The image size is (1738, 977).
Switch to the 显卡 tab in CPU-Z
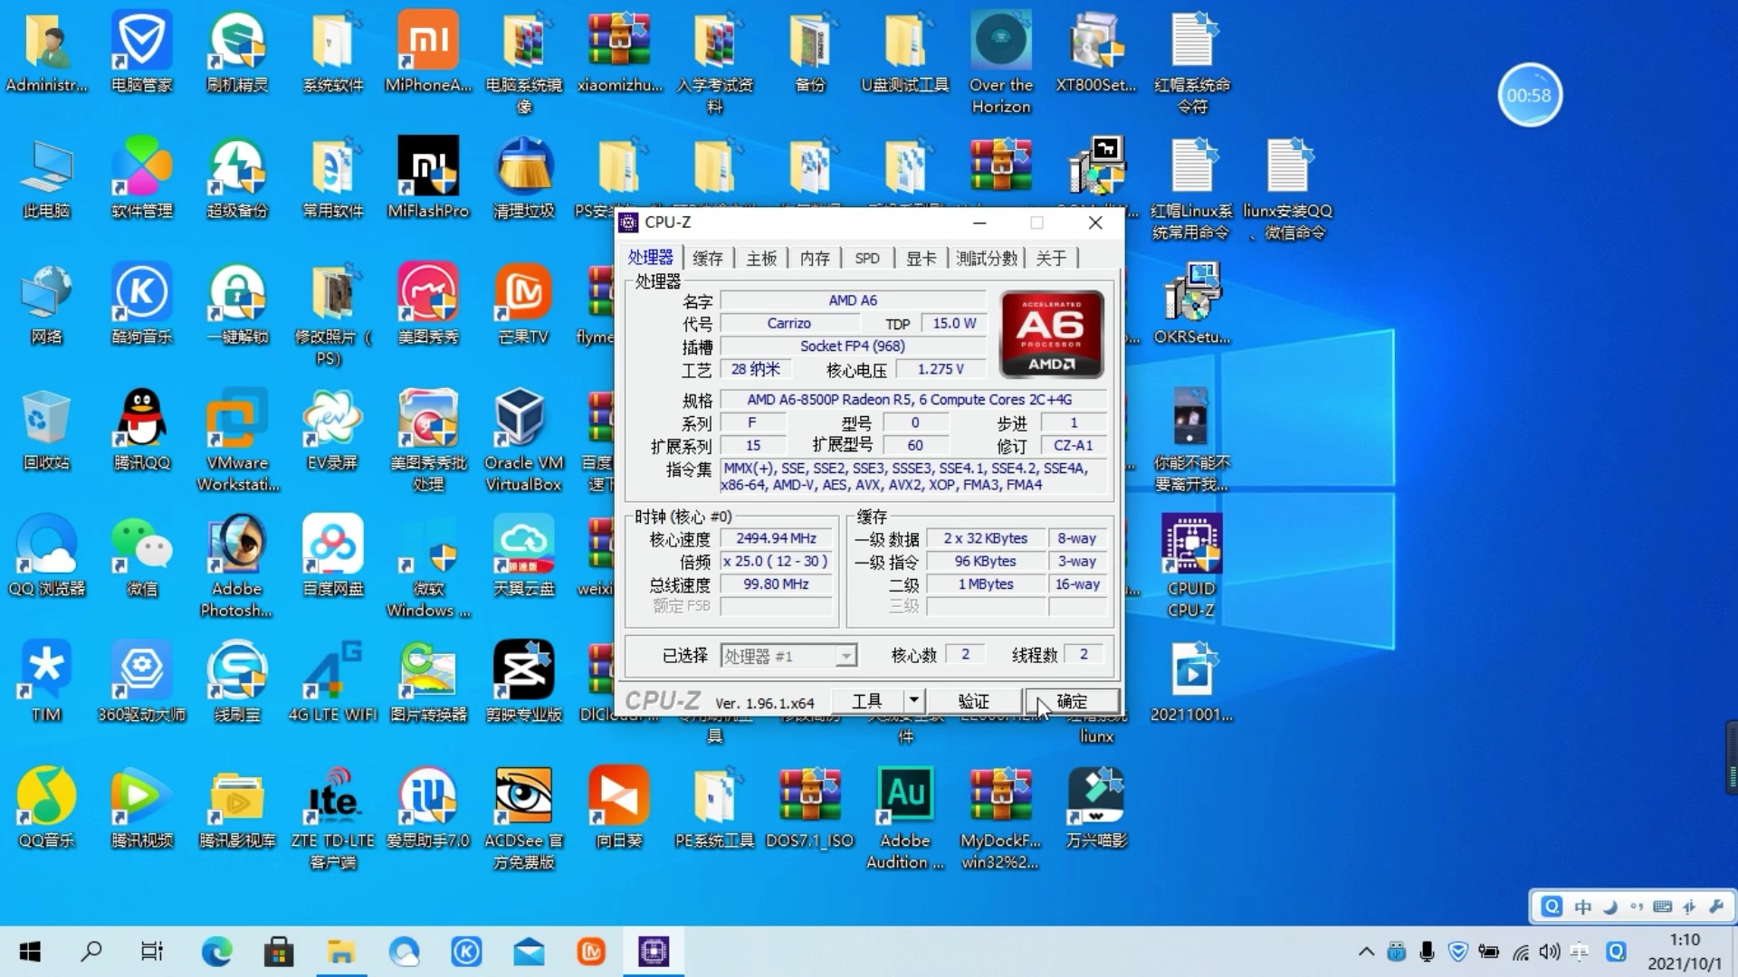tap(921, 258)
